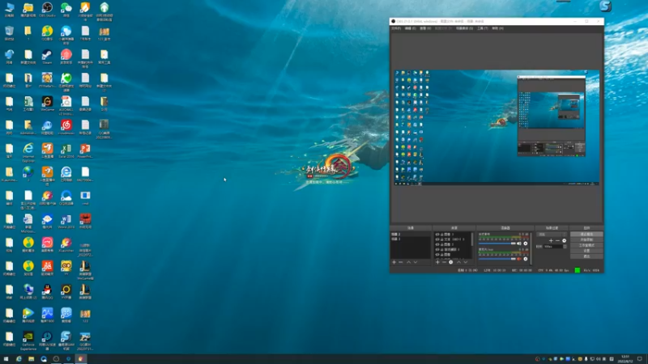Unmute 麦克风/Aux red speaker icon
This screenshot has height=364, width=648.
click(x=519, y=259)
